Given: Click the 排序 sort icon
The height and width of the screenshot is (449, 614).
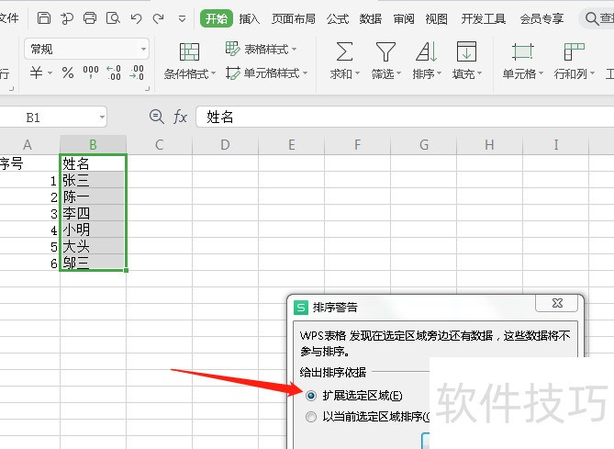Looking at the screenshot, I should [x=427, y=51].
